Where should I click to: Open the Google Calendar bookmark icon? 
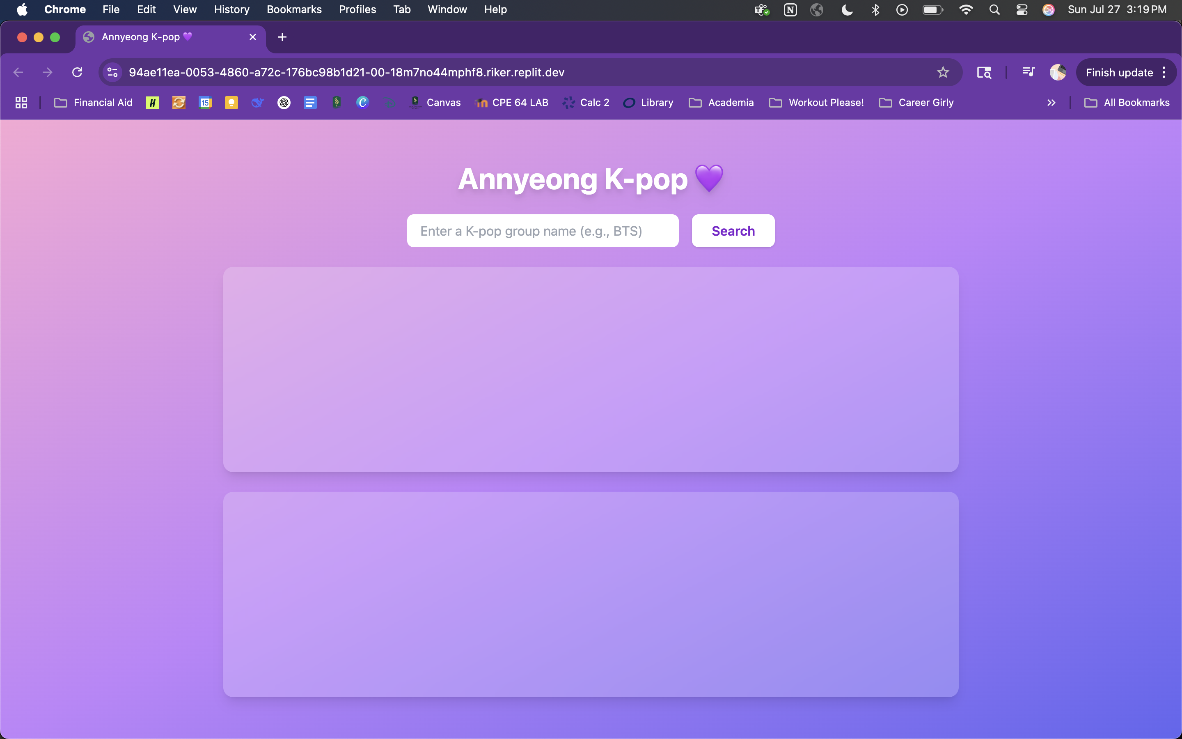click(205, 103)
